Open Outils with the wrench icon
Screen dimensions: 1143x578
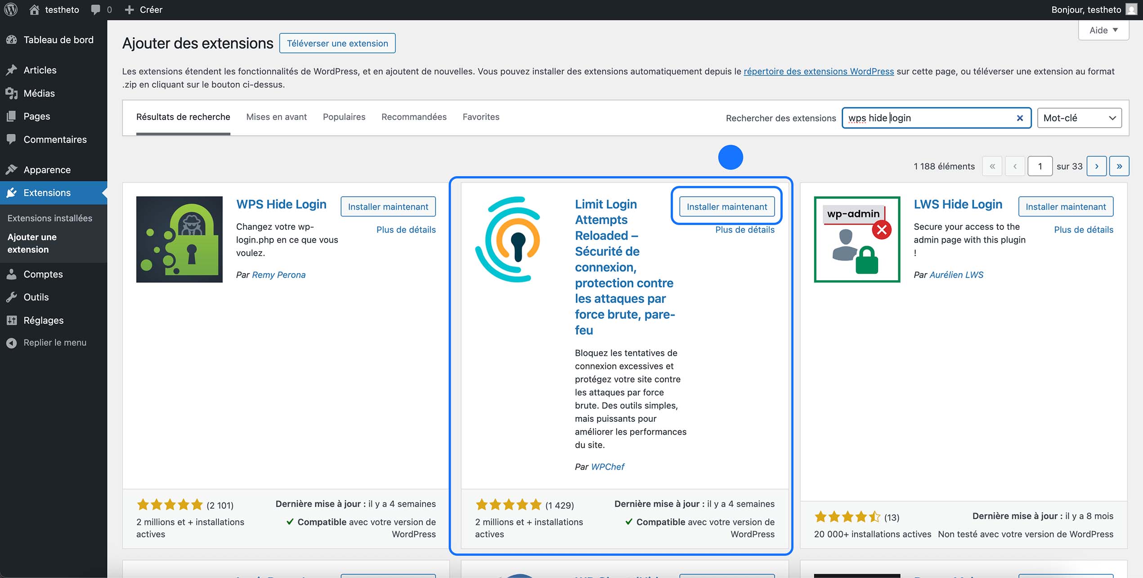point(12,297)
